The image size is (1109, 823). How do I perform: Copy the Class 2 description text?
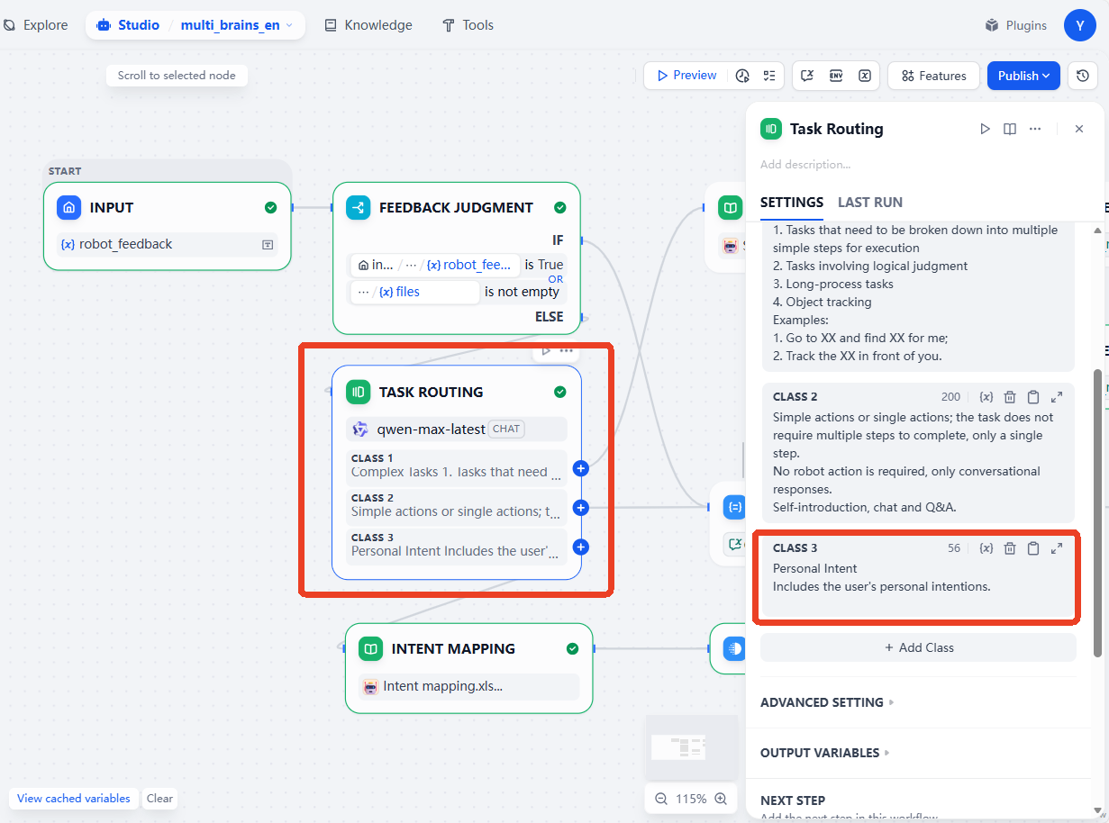[1033, 397]
